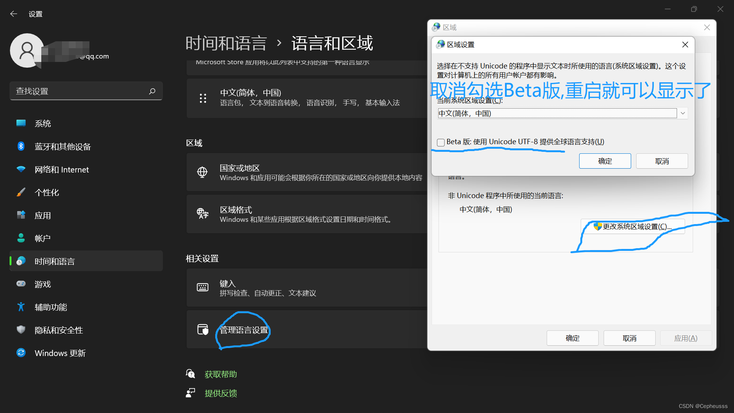Toggle Beta 版 Unicode UTF-8 checkbox
Screen dimensions: 734x413
coord(441,143)
